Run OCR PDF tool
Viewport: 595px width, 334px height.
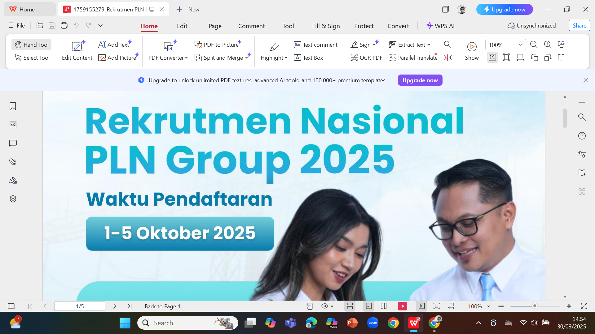pyautogui.click(x=366, y=58)
